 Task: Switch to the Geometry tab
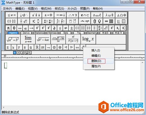pyautogui.click(x=92, y=33)
